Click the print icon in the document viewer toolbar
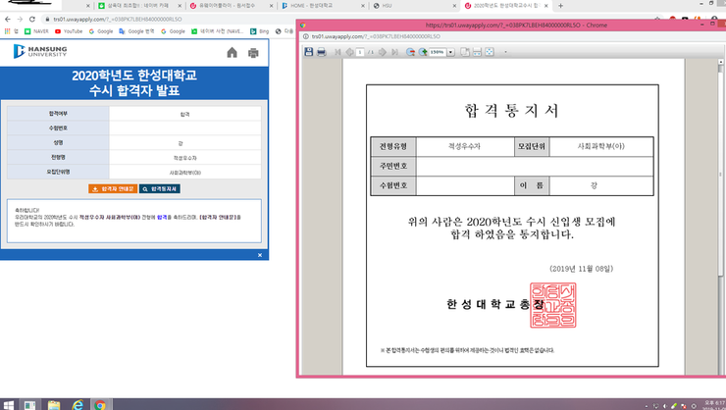This screenshot has width=726, height=410. (322, 52)
